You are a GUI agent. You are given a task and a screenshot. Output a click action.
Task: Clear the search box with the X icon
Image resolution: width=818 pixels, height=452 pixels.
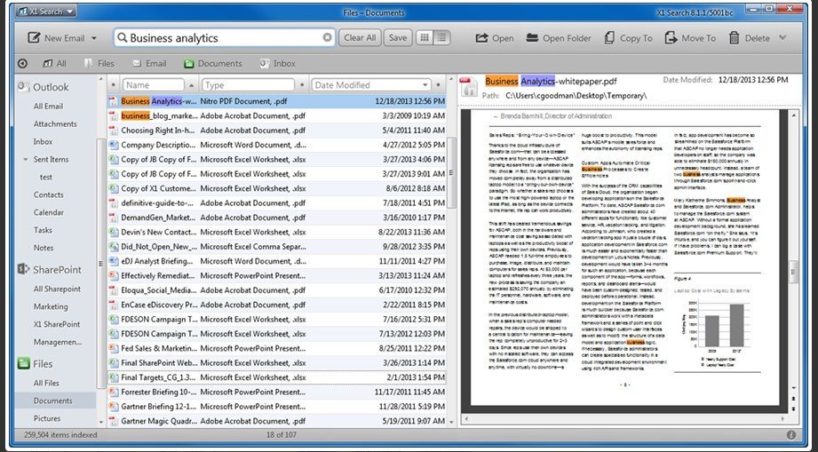[328, 38]
